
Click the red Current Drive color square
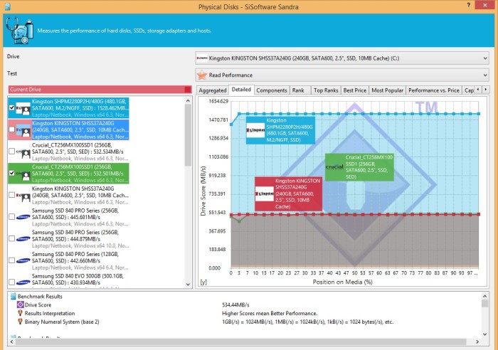click(x=188, y=90)
